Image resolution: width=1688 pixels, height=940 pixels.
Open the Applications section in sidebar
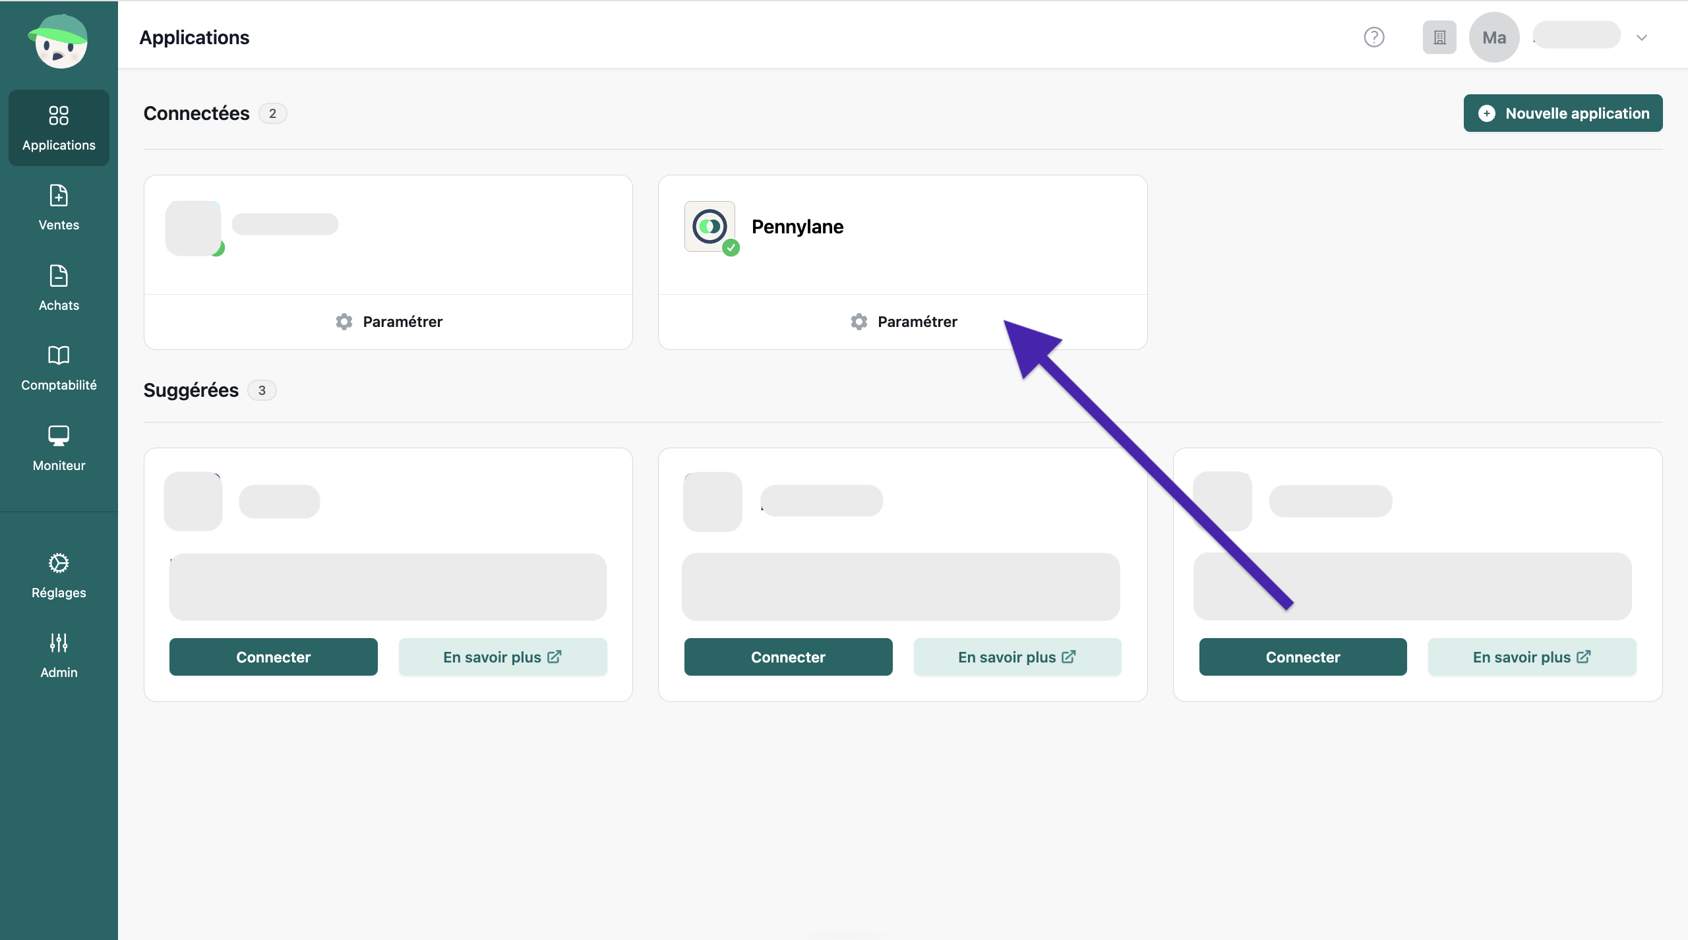[x=59, y=128]
